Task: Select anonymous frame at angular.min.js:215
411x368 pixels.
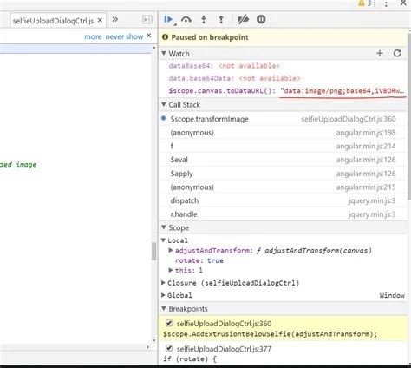Action: (283, 187)
